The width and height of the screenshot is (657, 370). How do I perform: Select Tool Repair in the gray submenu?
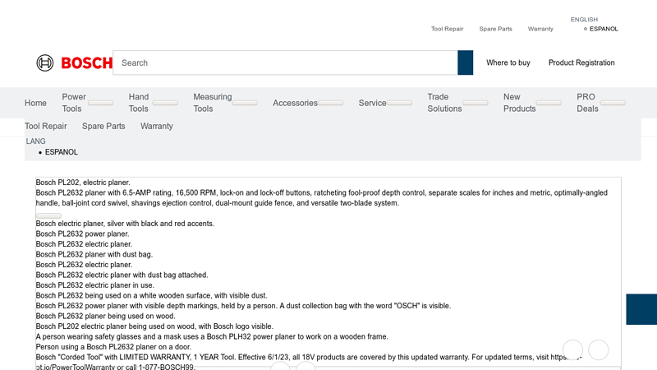(46, 127)
